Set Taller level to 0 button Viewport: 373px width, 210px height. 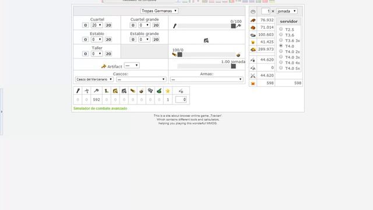[86, 54]
